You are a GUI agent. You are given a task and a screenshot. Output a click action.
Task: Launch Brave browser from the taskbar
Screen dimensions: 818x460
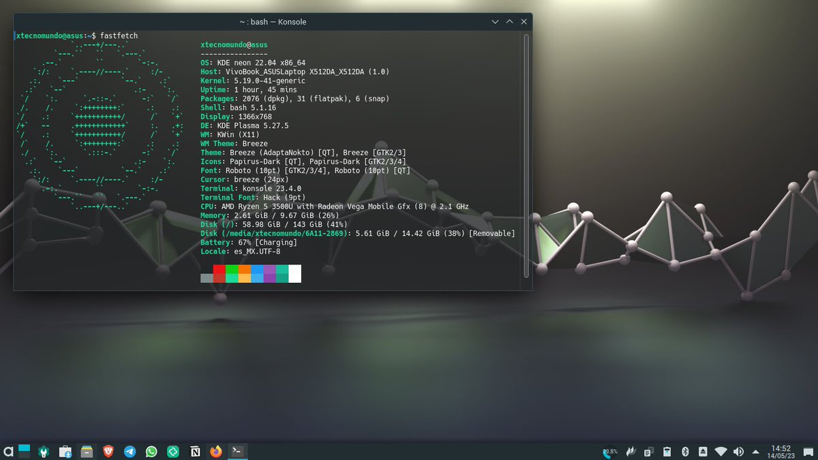tap(108, 451)
